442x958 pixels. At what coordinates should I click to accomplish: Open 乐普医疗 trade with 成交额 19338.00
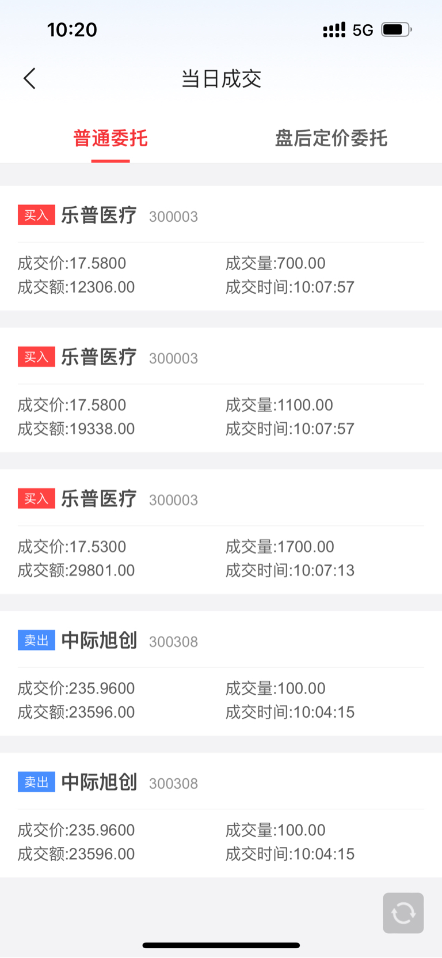tap(221, 390)
